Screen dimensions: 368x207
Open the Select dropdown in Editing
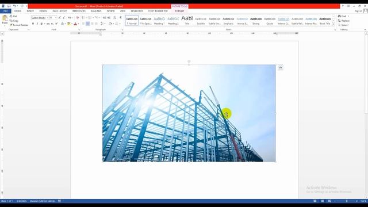pos(344,25)
